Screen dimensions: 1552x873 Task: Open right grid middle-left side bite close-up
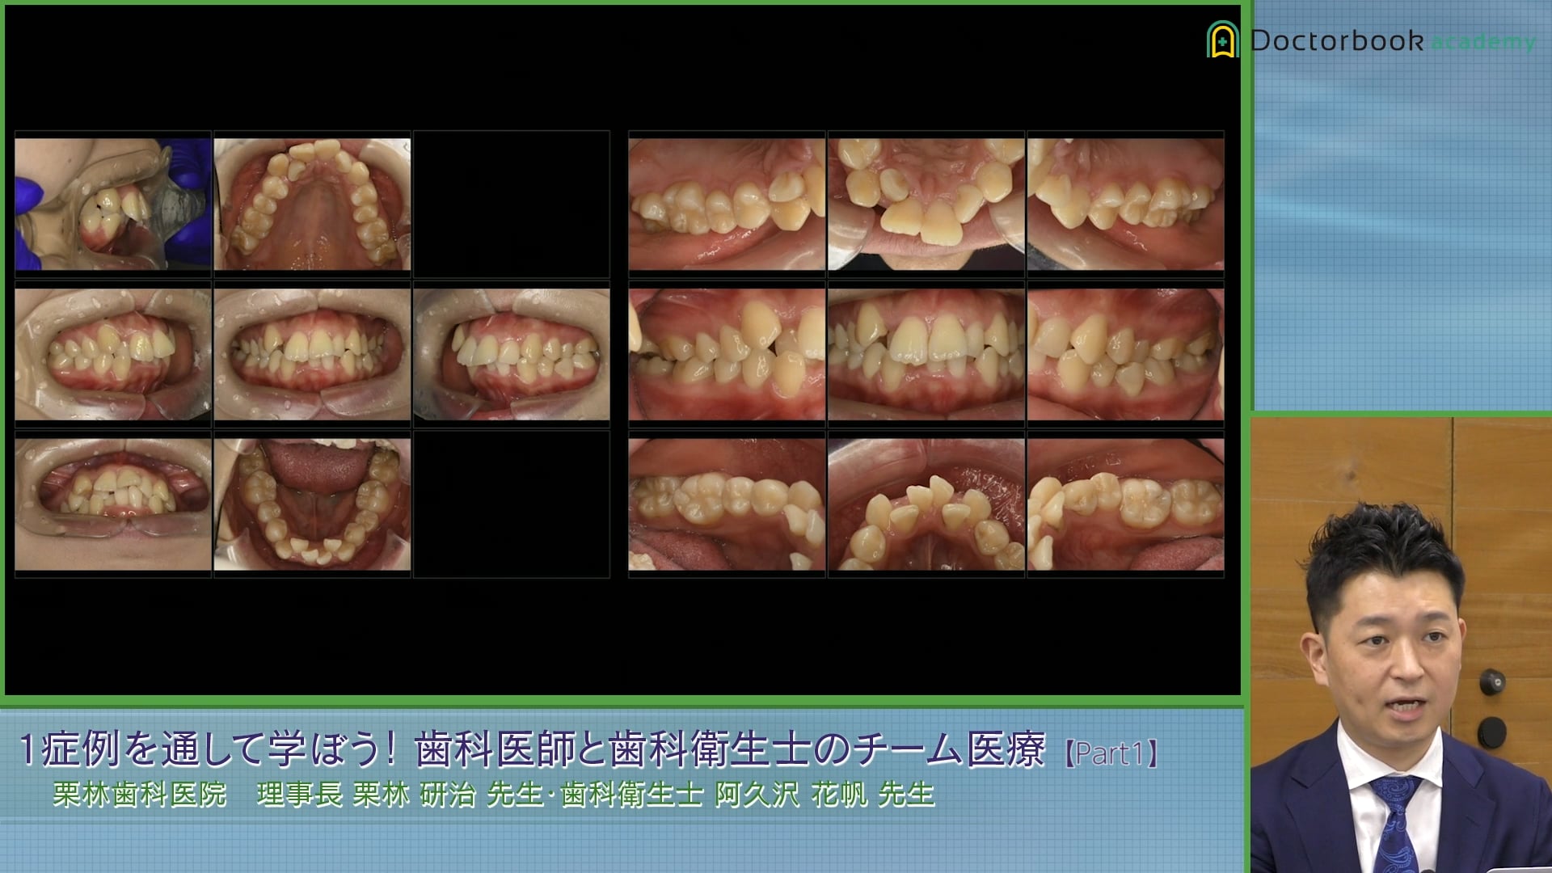click(727, 354)
